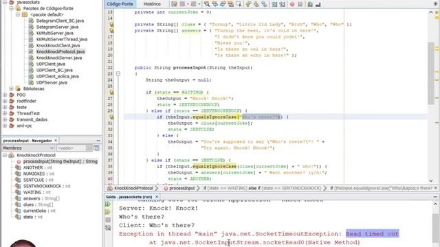Expand the POO project node
Viewport: 440px width, 247px height.
pos(5,95)
